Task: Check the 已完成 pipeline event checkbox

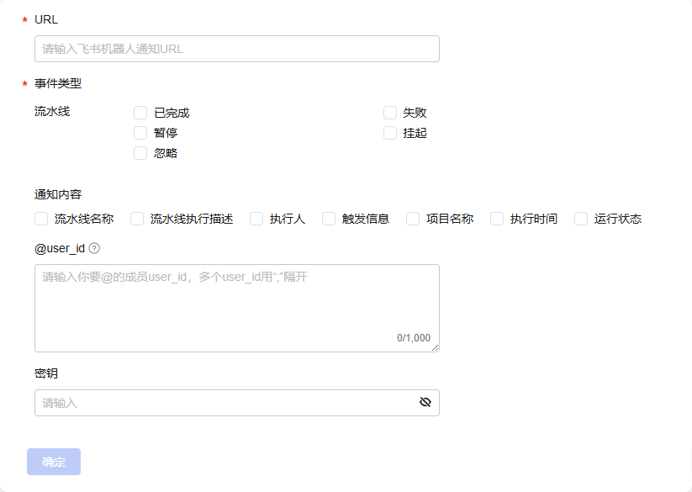Action: click(x=140, y=113)
